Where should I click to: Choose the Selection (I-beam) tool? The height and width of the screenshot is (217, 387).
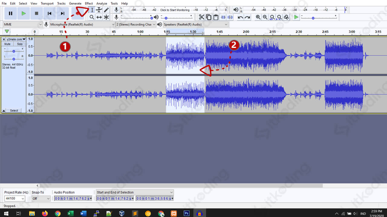[92, 10]
